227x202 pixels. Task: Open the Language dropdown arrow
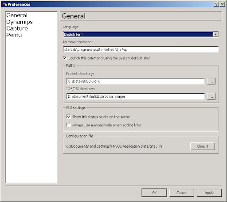[x=215, y=34]
